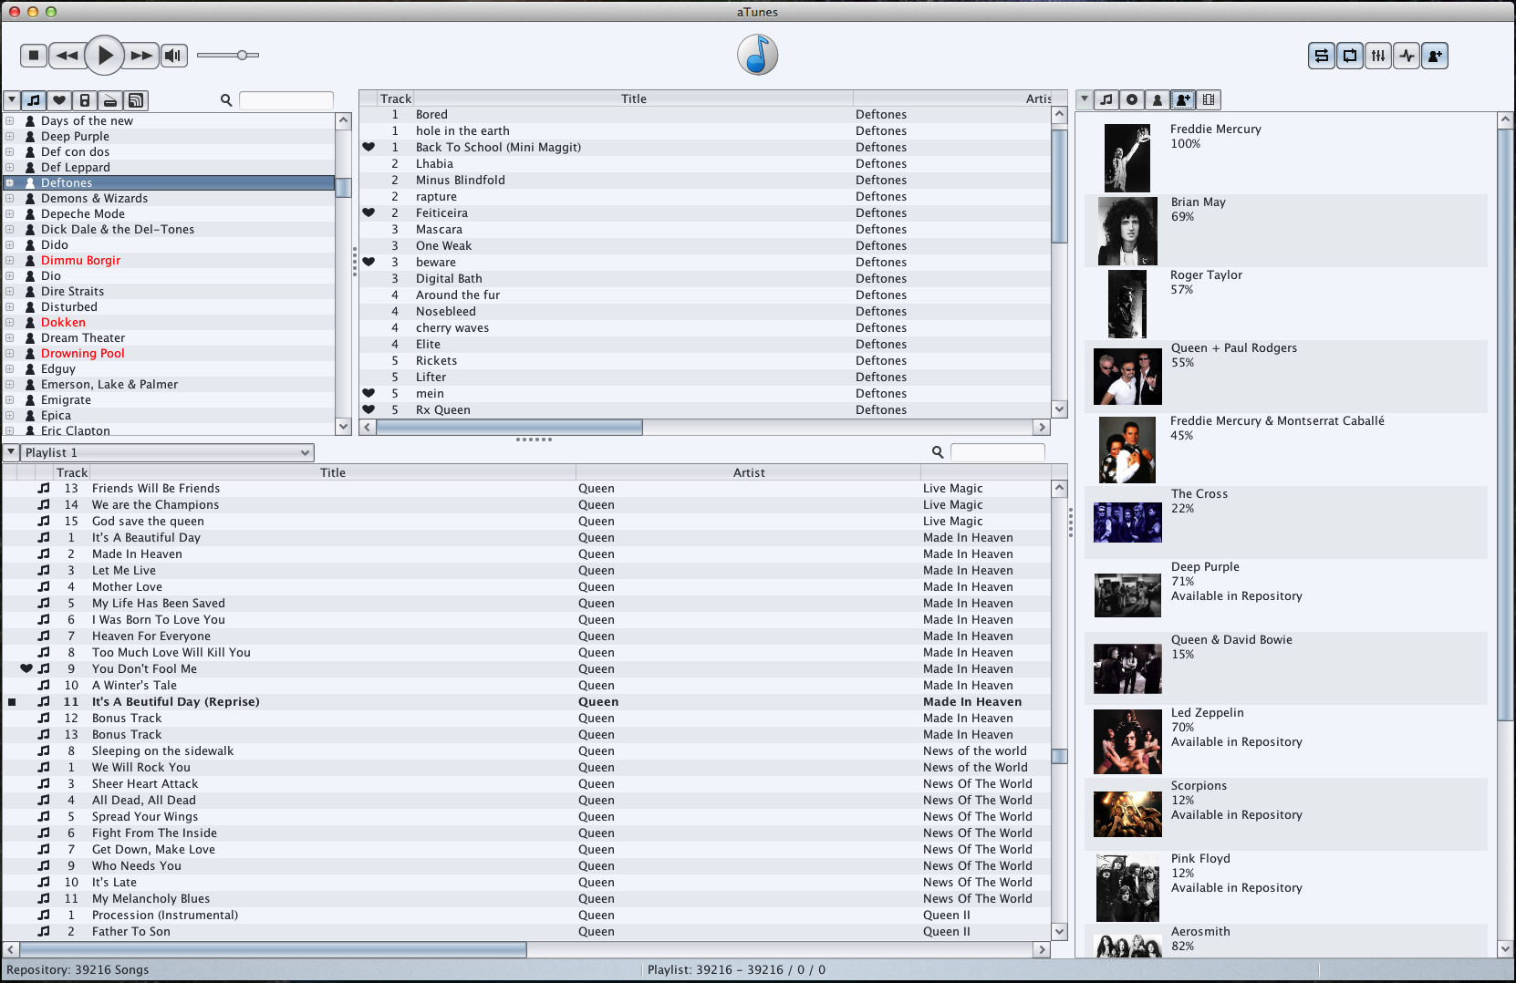The width and height of the screenshot is (1516, 983).
Task: Sort Deftones song table by Title column
Action: [x=633, y=98]
